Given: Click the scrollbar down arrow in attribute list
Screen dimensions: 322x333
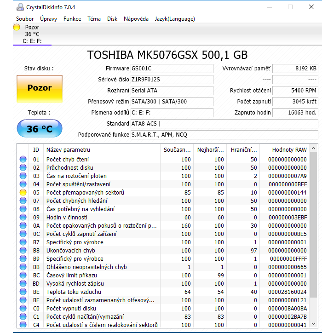Looking at the screenshot, I should 314,324.
